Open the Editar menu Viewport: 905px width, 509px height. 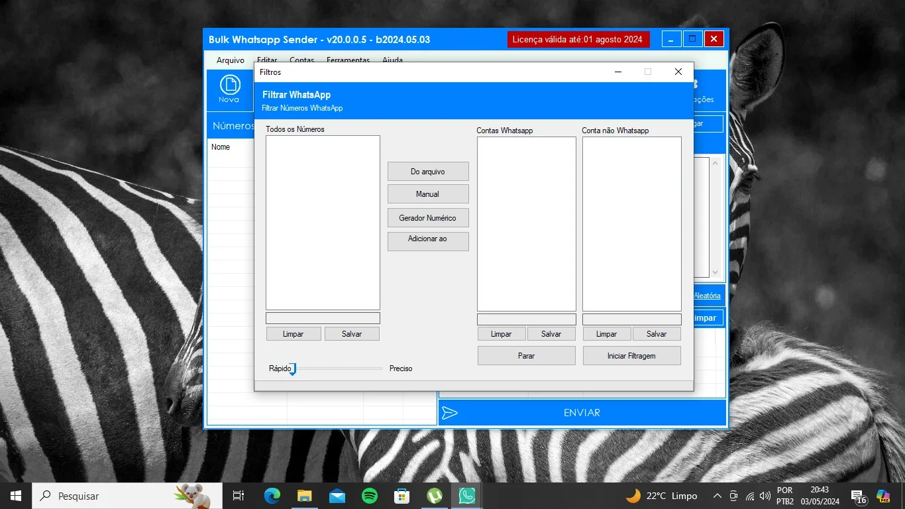click(267, 60)
